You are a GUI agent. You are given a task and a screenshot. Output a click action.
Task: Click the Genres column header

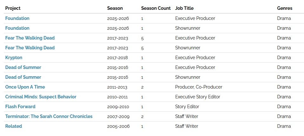click(285, 8)
